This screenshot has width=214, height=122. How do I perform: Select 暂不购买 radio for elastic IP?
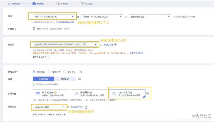pyautogui.click(x=65, y=72)
